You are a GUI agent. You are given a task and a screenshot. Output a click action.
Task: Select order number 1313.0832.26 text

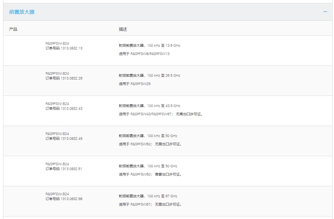pos(64,78)
